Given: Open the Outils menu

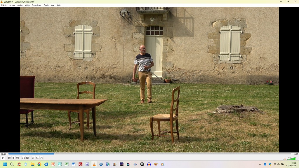Looking at the screenshot, I should [46, 5].
